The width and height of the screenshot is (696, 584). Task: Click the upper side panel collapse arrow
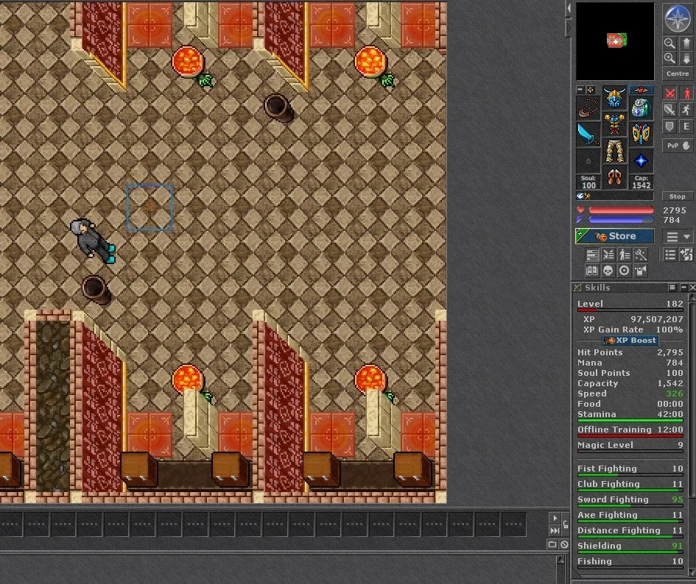[568, 9]
